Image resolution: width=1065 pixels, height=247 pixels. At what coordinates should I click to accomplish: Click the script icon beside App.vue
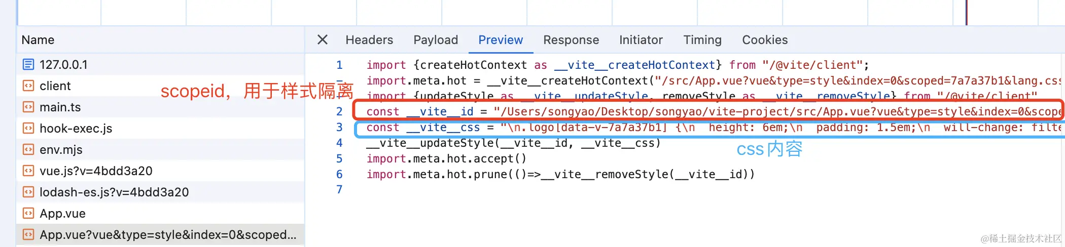coord(28,213)
